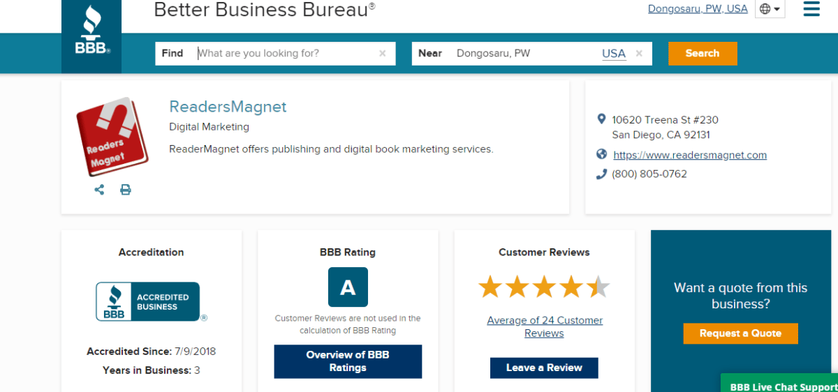Click the Digital Marketing category text
Screen dimensions: 838x392
click(x=209, y=127)
